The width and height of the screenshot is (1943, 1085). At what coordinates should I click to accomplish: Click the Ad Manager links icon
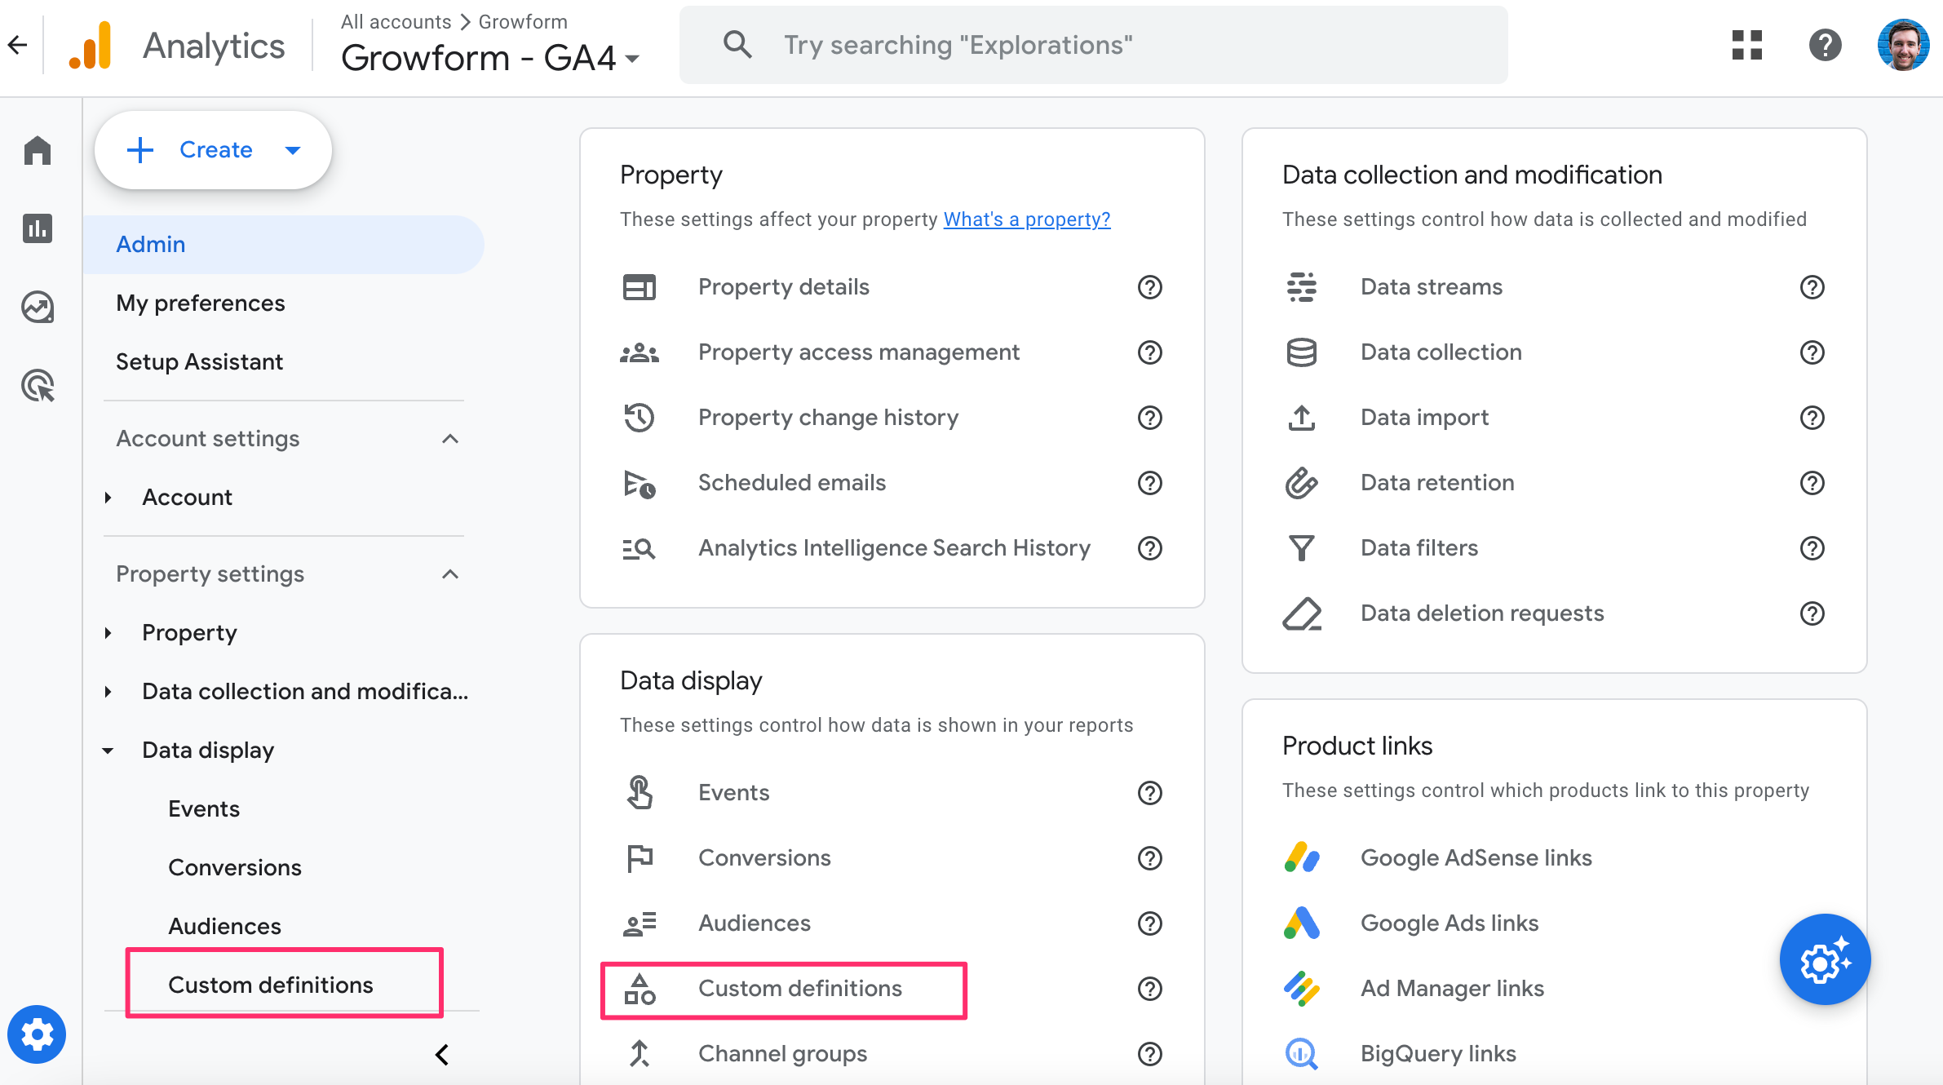[1302, 989]
